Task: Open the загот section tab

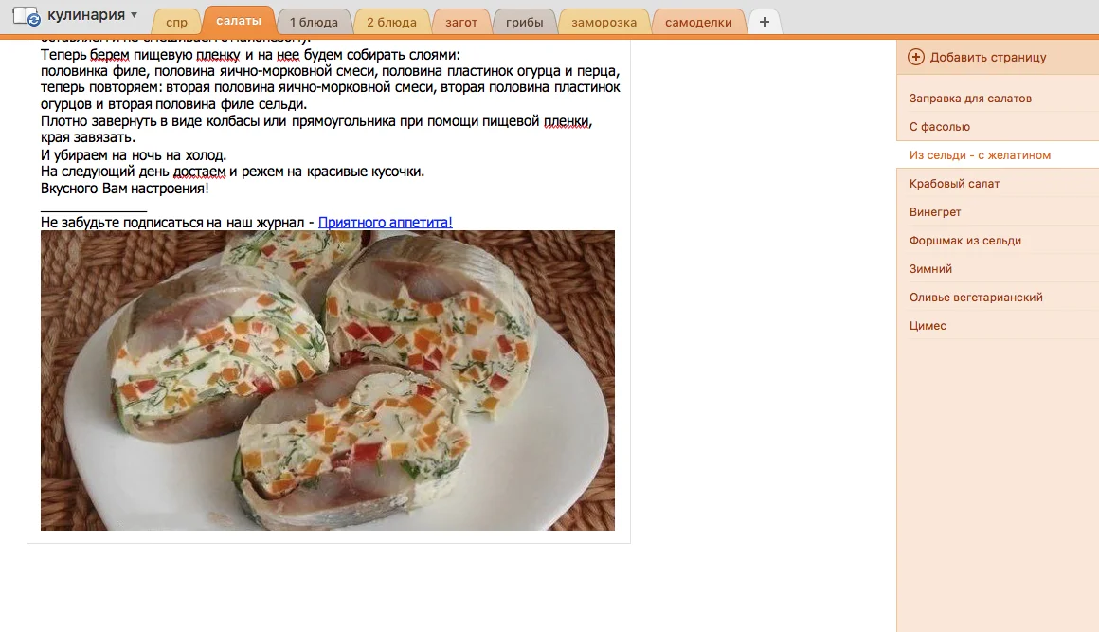Action: [461, 23]
